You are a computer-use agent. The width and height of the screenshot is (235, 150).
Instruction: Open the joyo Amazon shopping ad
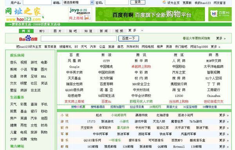click(x=80, y=14)
